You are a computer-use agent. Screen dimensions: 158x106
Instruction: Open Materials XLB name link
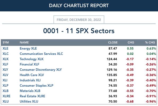(30, 91)
